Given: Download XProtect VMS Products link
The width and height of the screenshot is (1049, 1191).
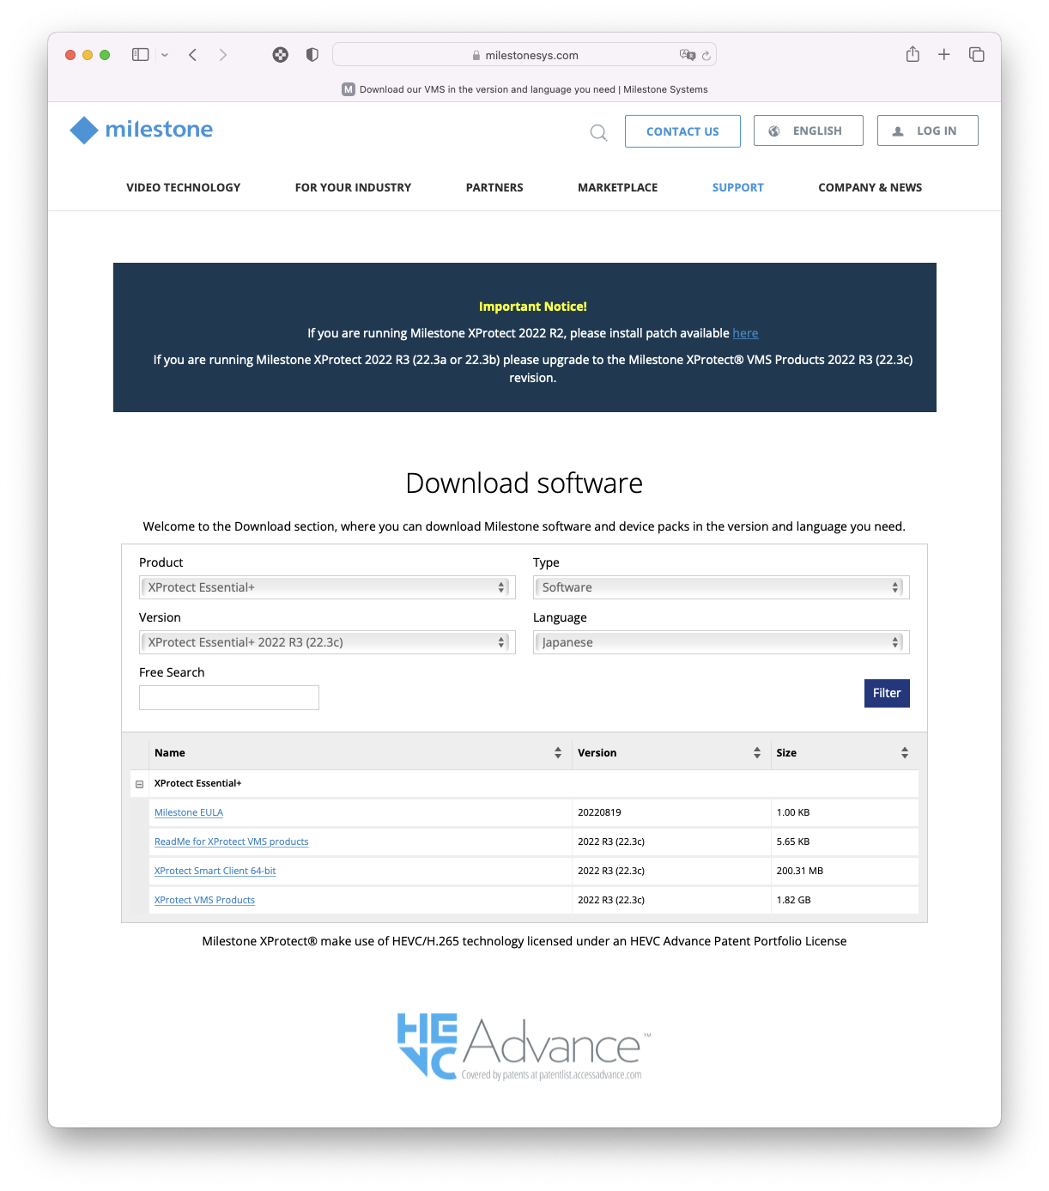Looking at the screenshot, I should tap(204, 900).
